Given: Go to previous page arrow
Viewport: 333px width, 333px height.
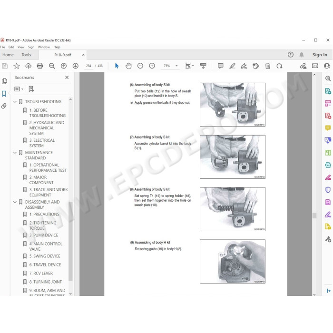Looking at the screenshot, I should point(64,66).
